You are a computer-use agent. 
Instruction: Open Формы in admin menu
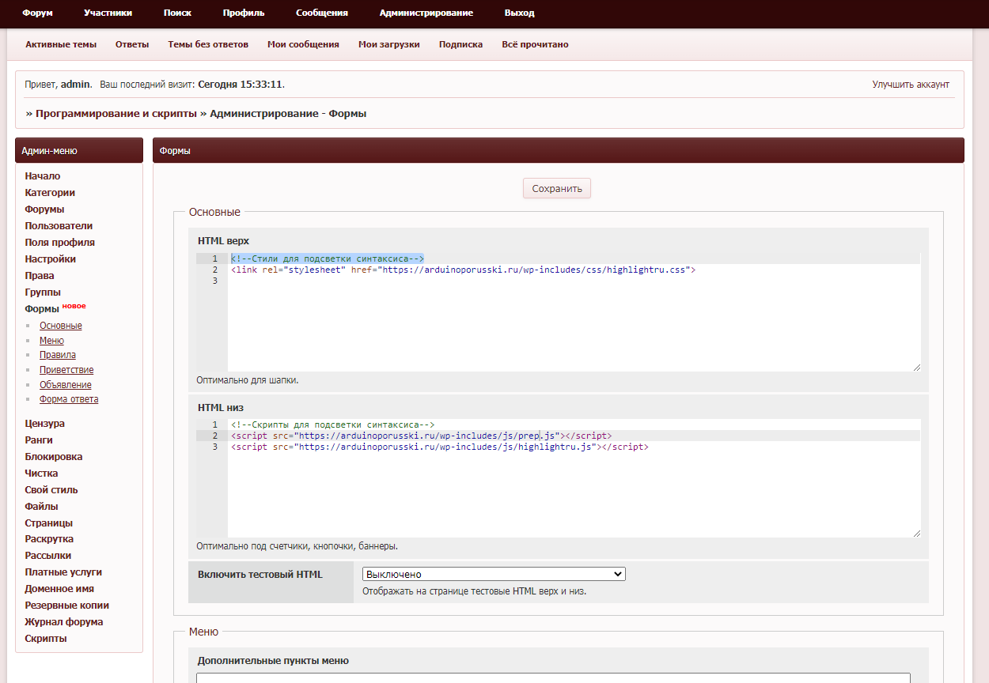tap(42, 309)
